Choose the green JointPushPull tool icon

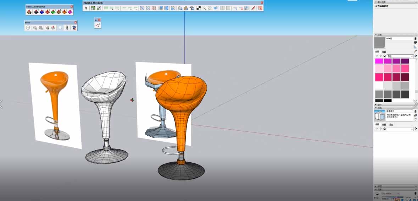53,12
